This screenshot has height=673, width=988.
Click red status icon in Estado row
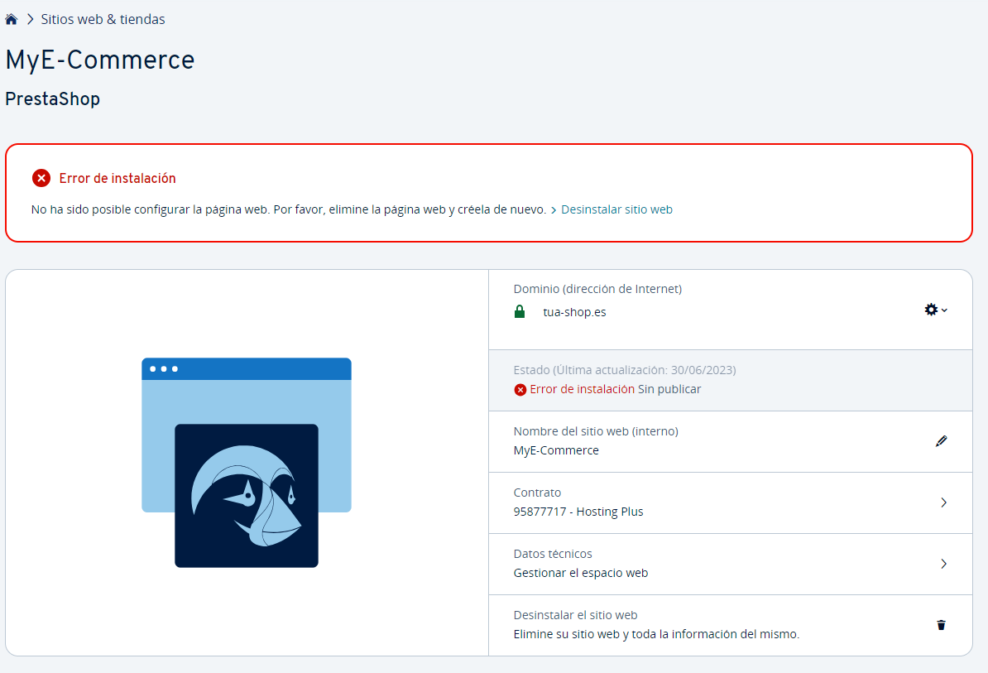point(520,390)
